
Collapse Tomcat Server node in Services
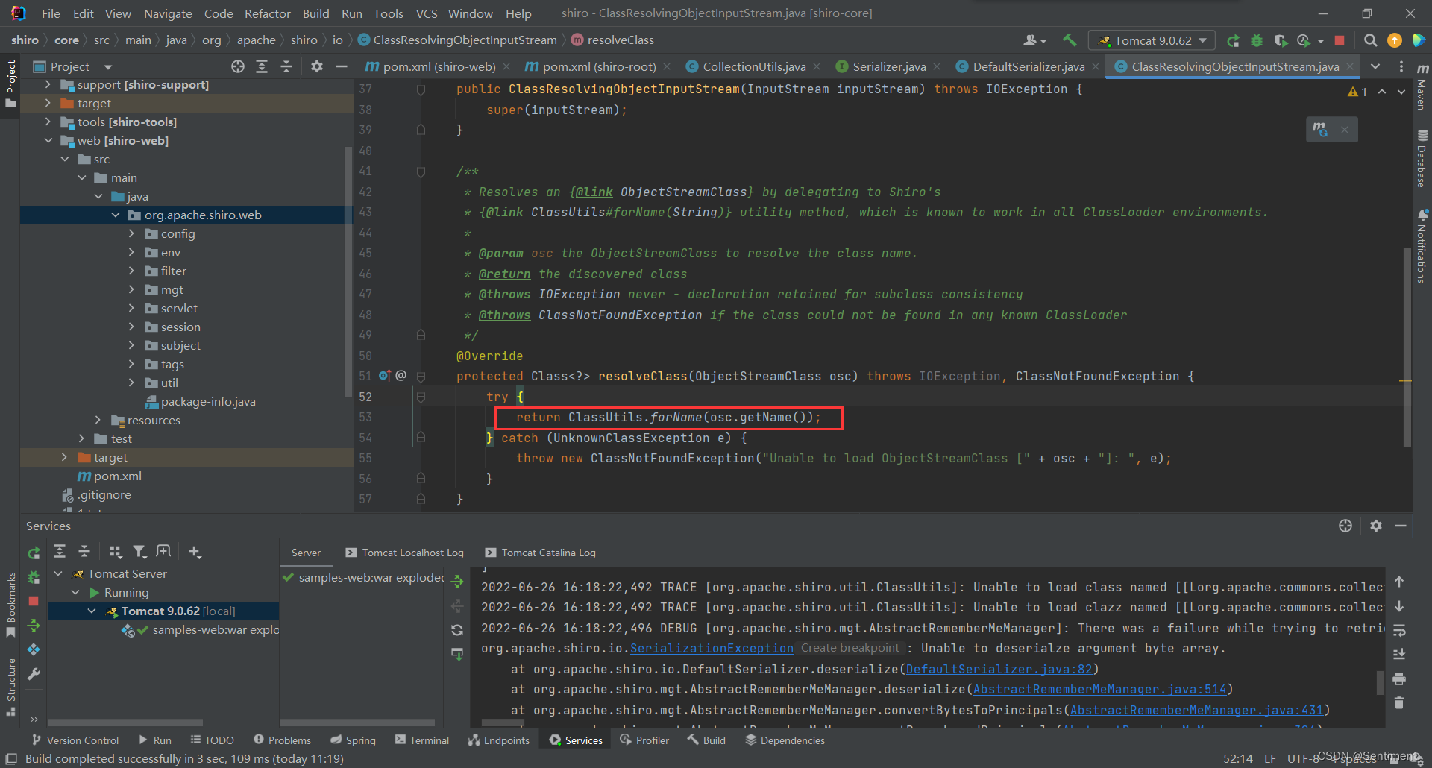(x=58, y=573)
